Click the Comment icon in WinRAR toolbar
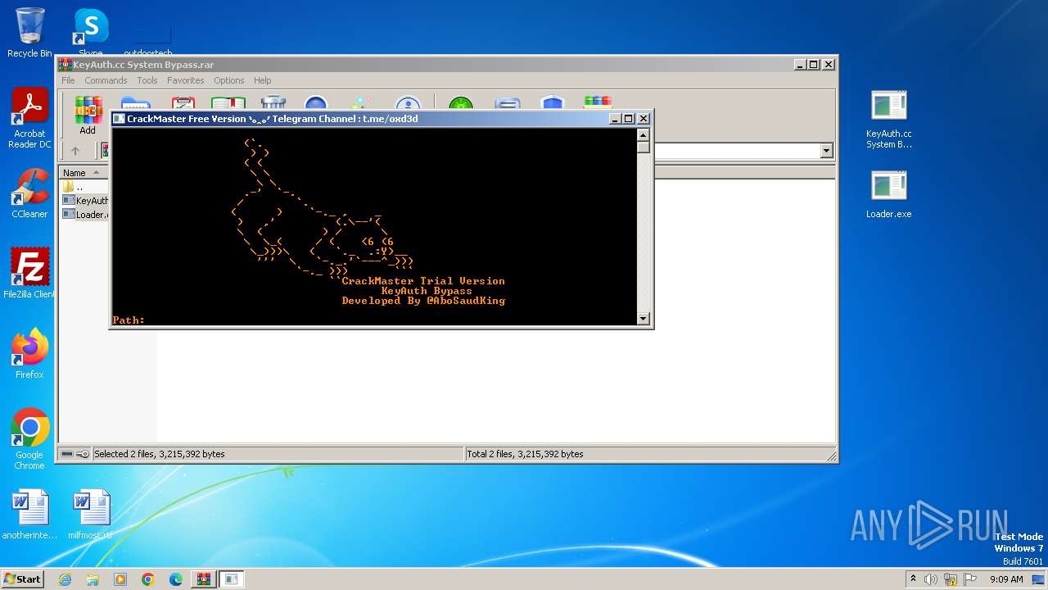The width and height of the screenshot is (1048, 590). pyautogui.click(x=508, y=103)
